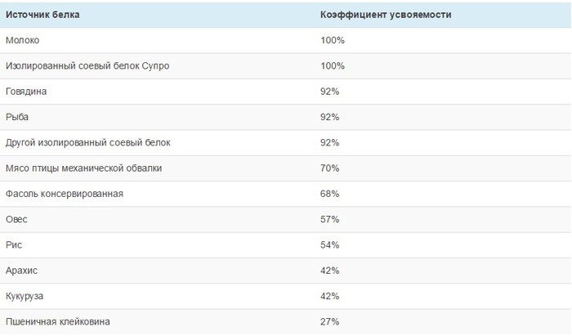
Task: Click the 'Источник белка' column header
Action: pyautogui.click(x=42, y=15)
